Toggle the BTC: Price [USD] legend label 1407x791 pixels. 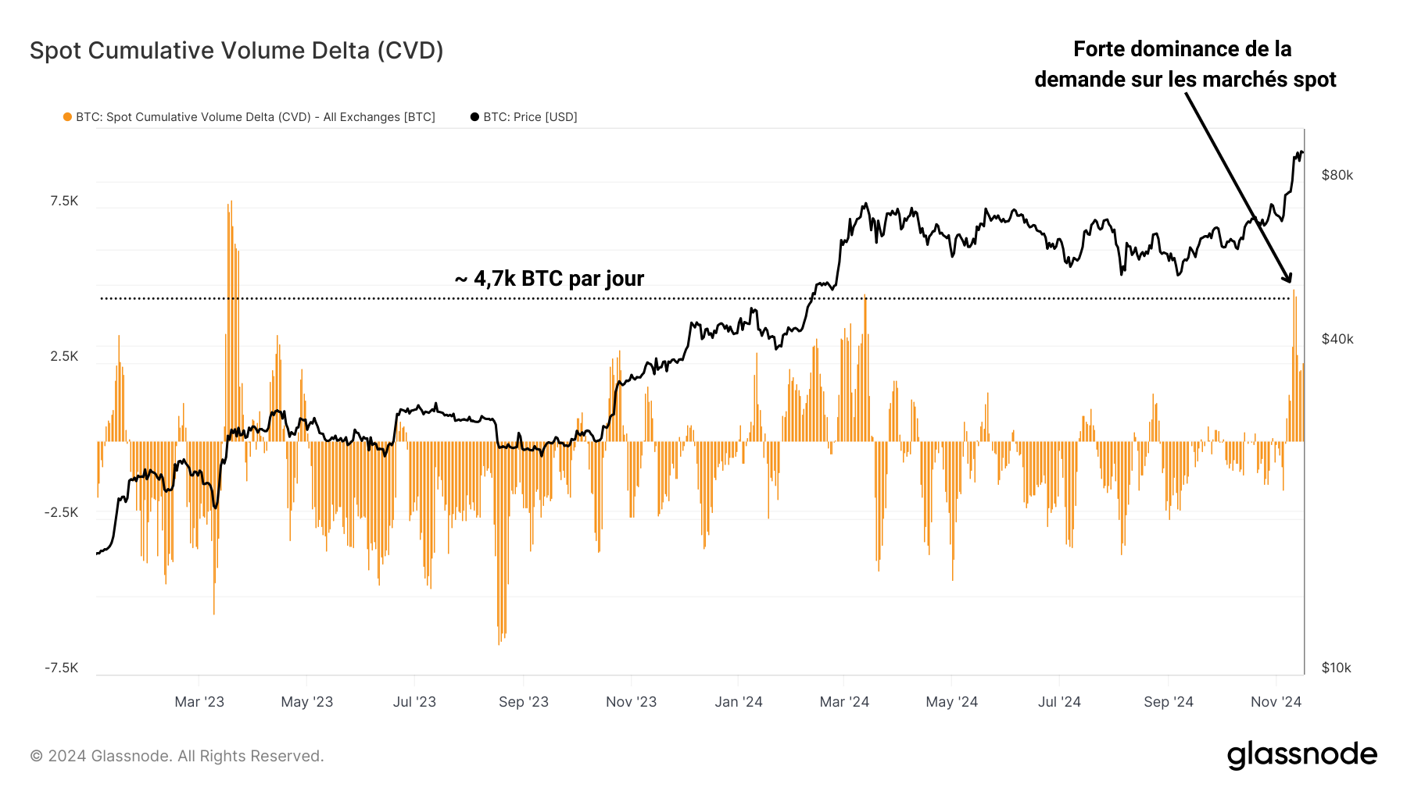tap(530, 117)
